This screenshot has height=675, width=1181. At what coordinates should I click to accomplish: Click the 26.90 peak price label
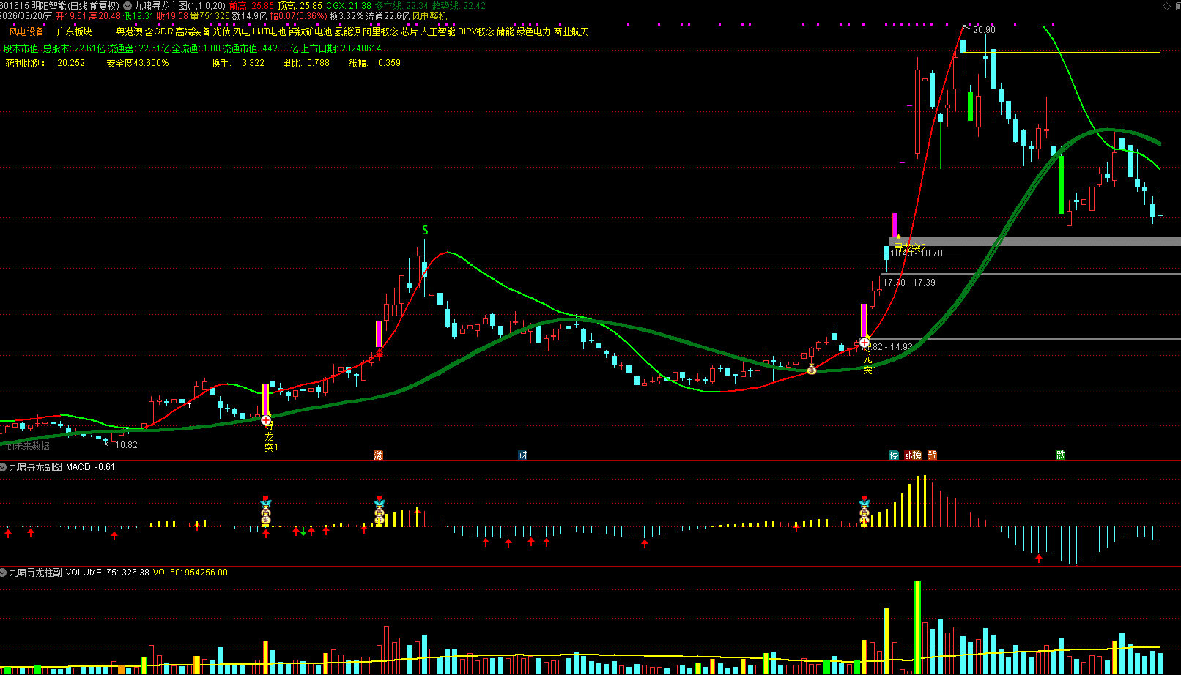click(x=984, y=30)
